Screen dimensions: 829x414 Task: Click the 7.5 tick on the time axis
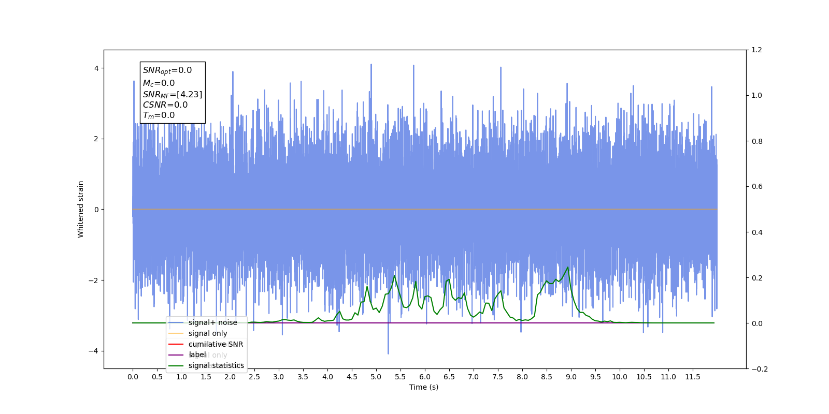pyautogui.click(x=498, y=377)
